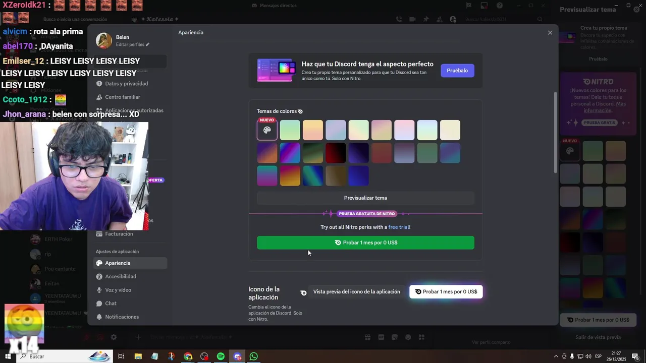This screenshot has width=646, height=363.
Task: Click Salir de vista previa in right panel
Action: click(x=598, y=337)
